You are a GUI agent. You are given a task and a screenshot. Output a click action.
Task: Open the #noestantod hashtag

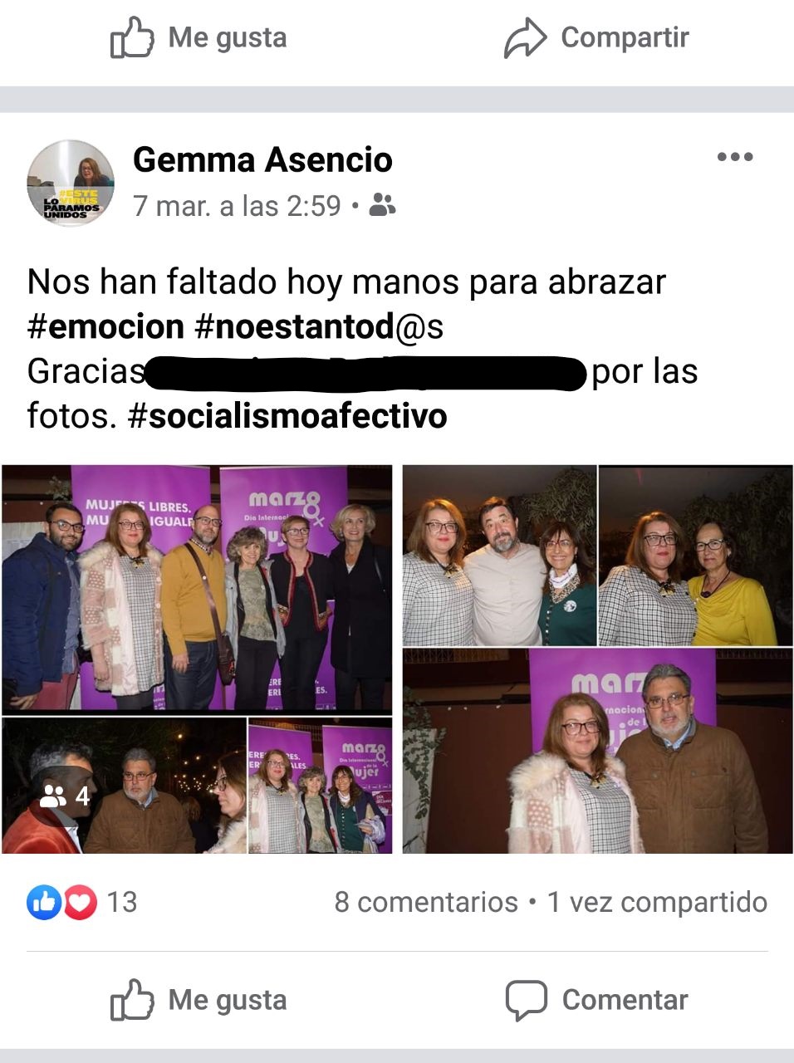[294, 326]
